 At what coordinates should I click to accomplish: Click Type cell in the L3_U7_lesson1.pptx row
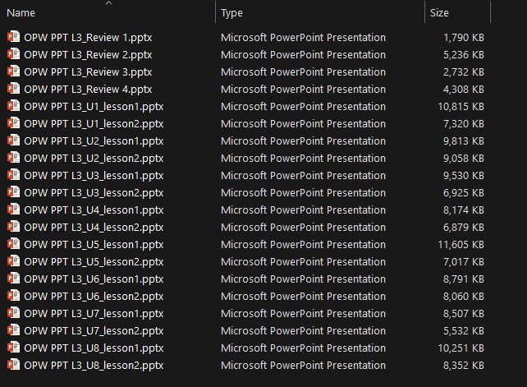[x=303, y=313]
